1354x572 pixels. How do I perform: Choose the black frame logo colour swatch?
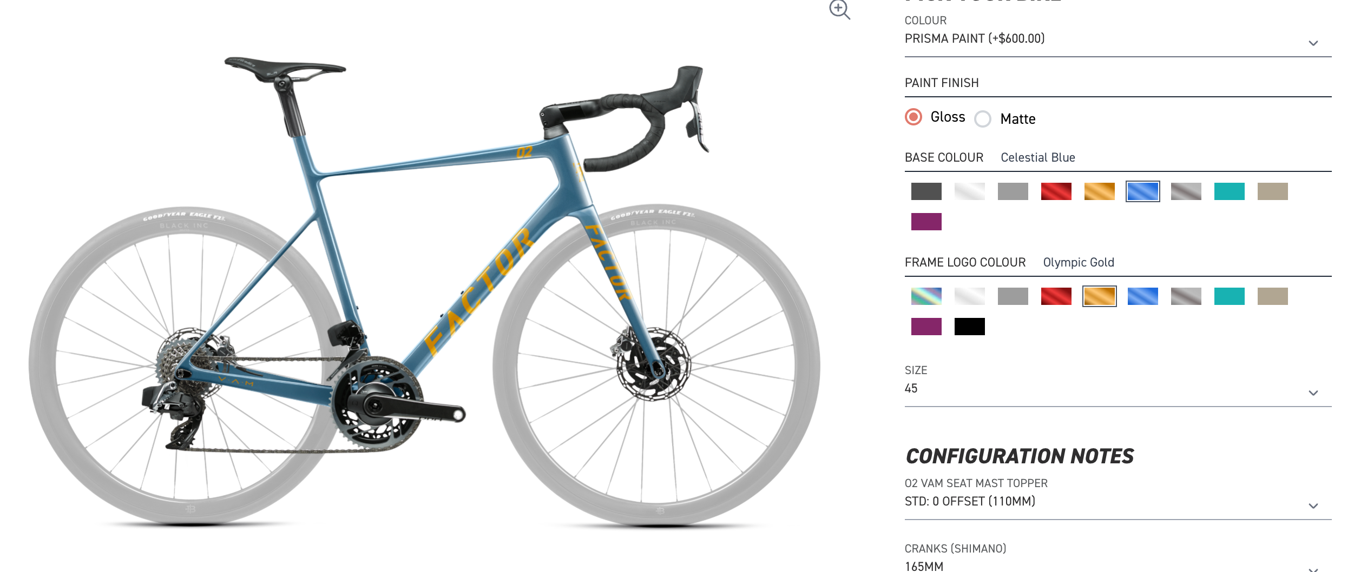[x=969, y=327]
